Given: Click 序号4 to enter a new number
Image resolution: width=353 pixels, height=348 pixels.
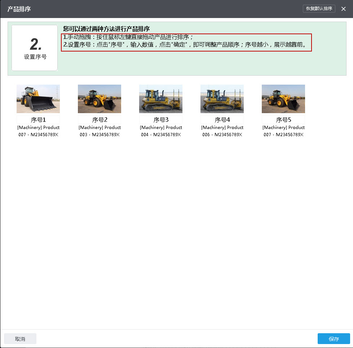Looking at the screenshot, I should point(222,119).
